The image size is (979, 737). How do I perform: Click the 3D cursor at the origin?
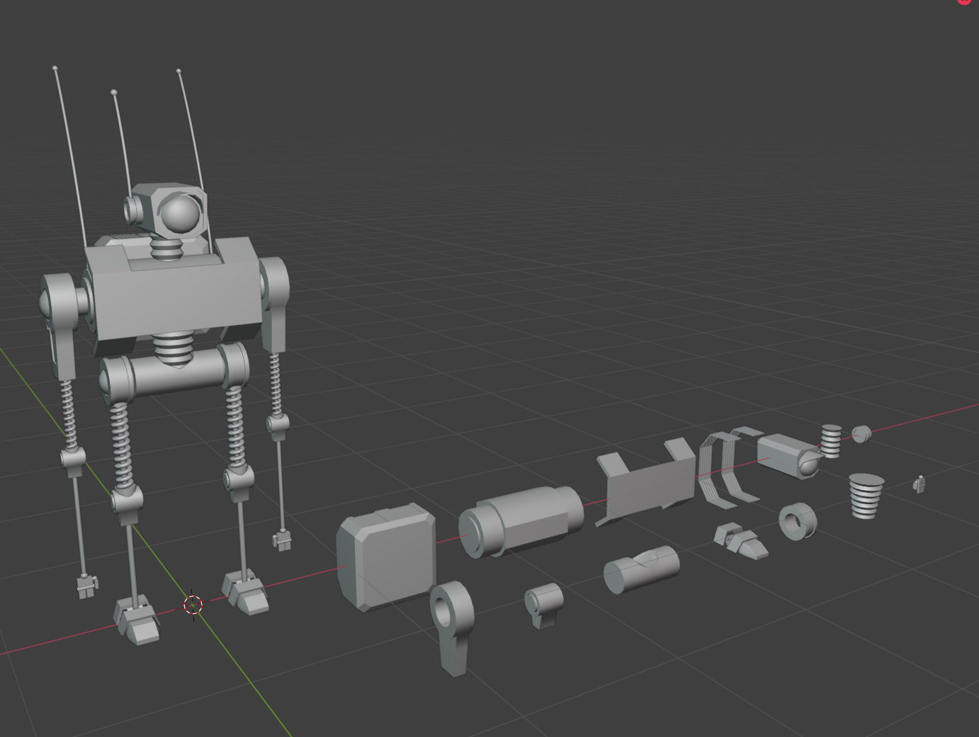coord(193,605)
